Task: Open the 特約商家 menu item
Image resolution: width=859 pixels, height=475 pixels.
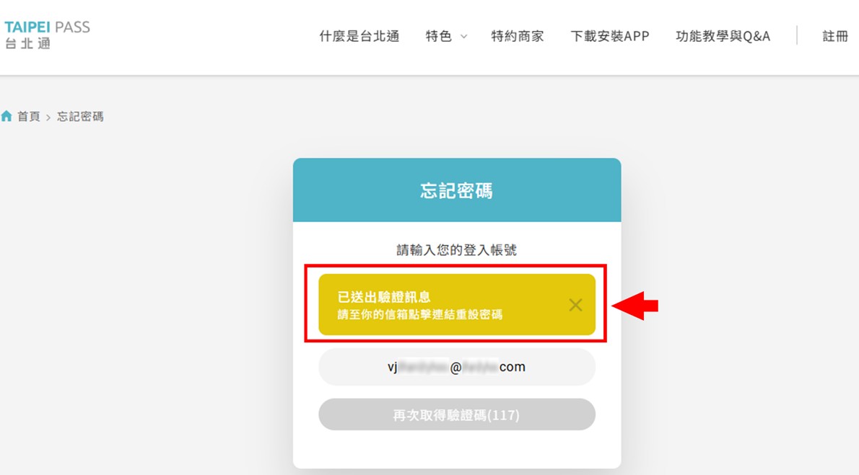Action: tap(517, 36)
